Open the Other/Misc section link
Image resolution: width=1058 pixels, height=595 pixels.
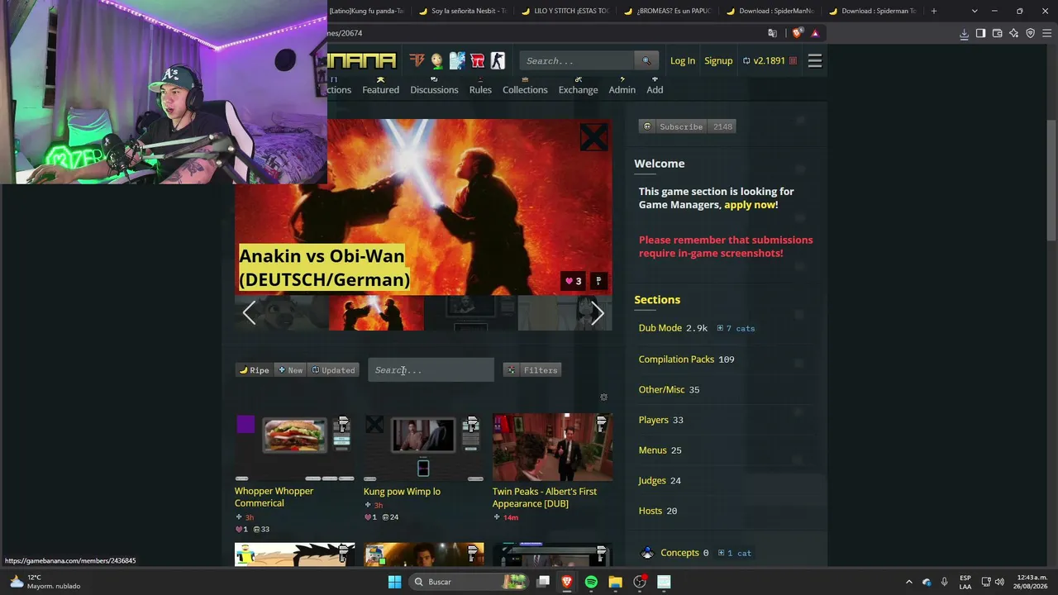[661, 390]
